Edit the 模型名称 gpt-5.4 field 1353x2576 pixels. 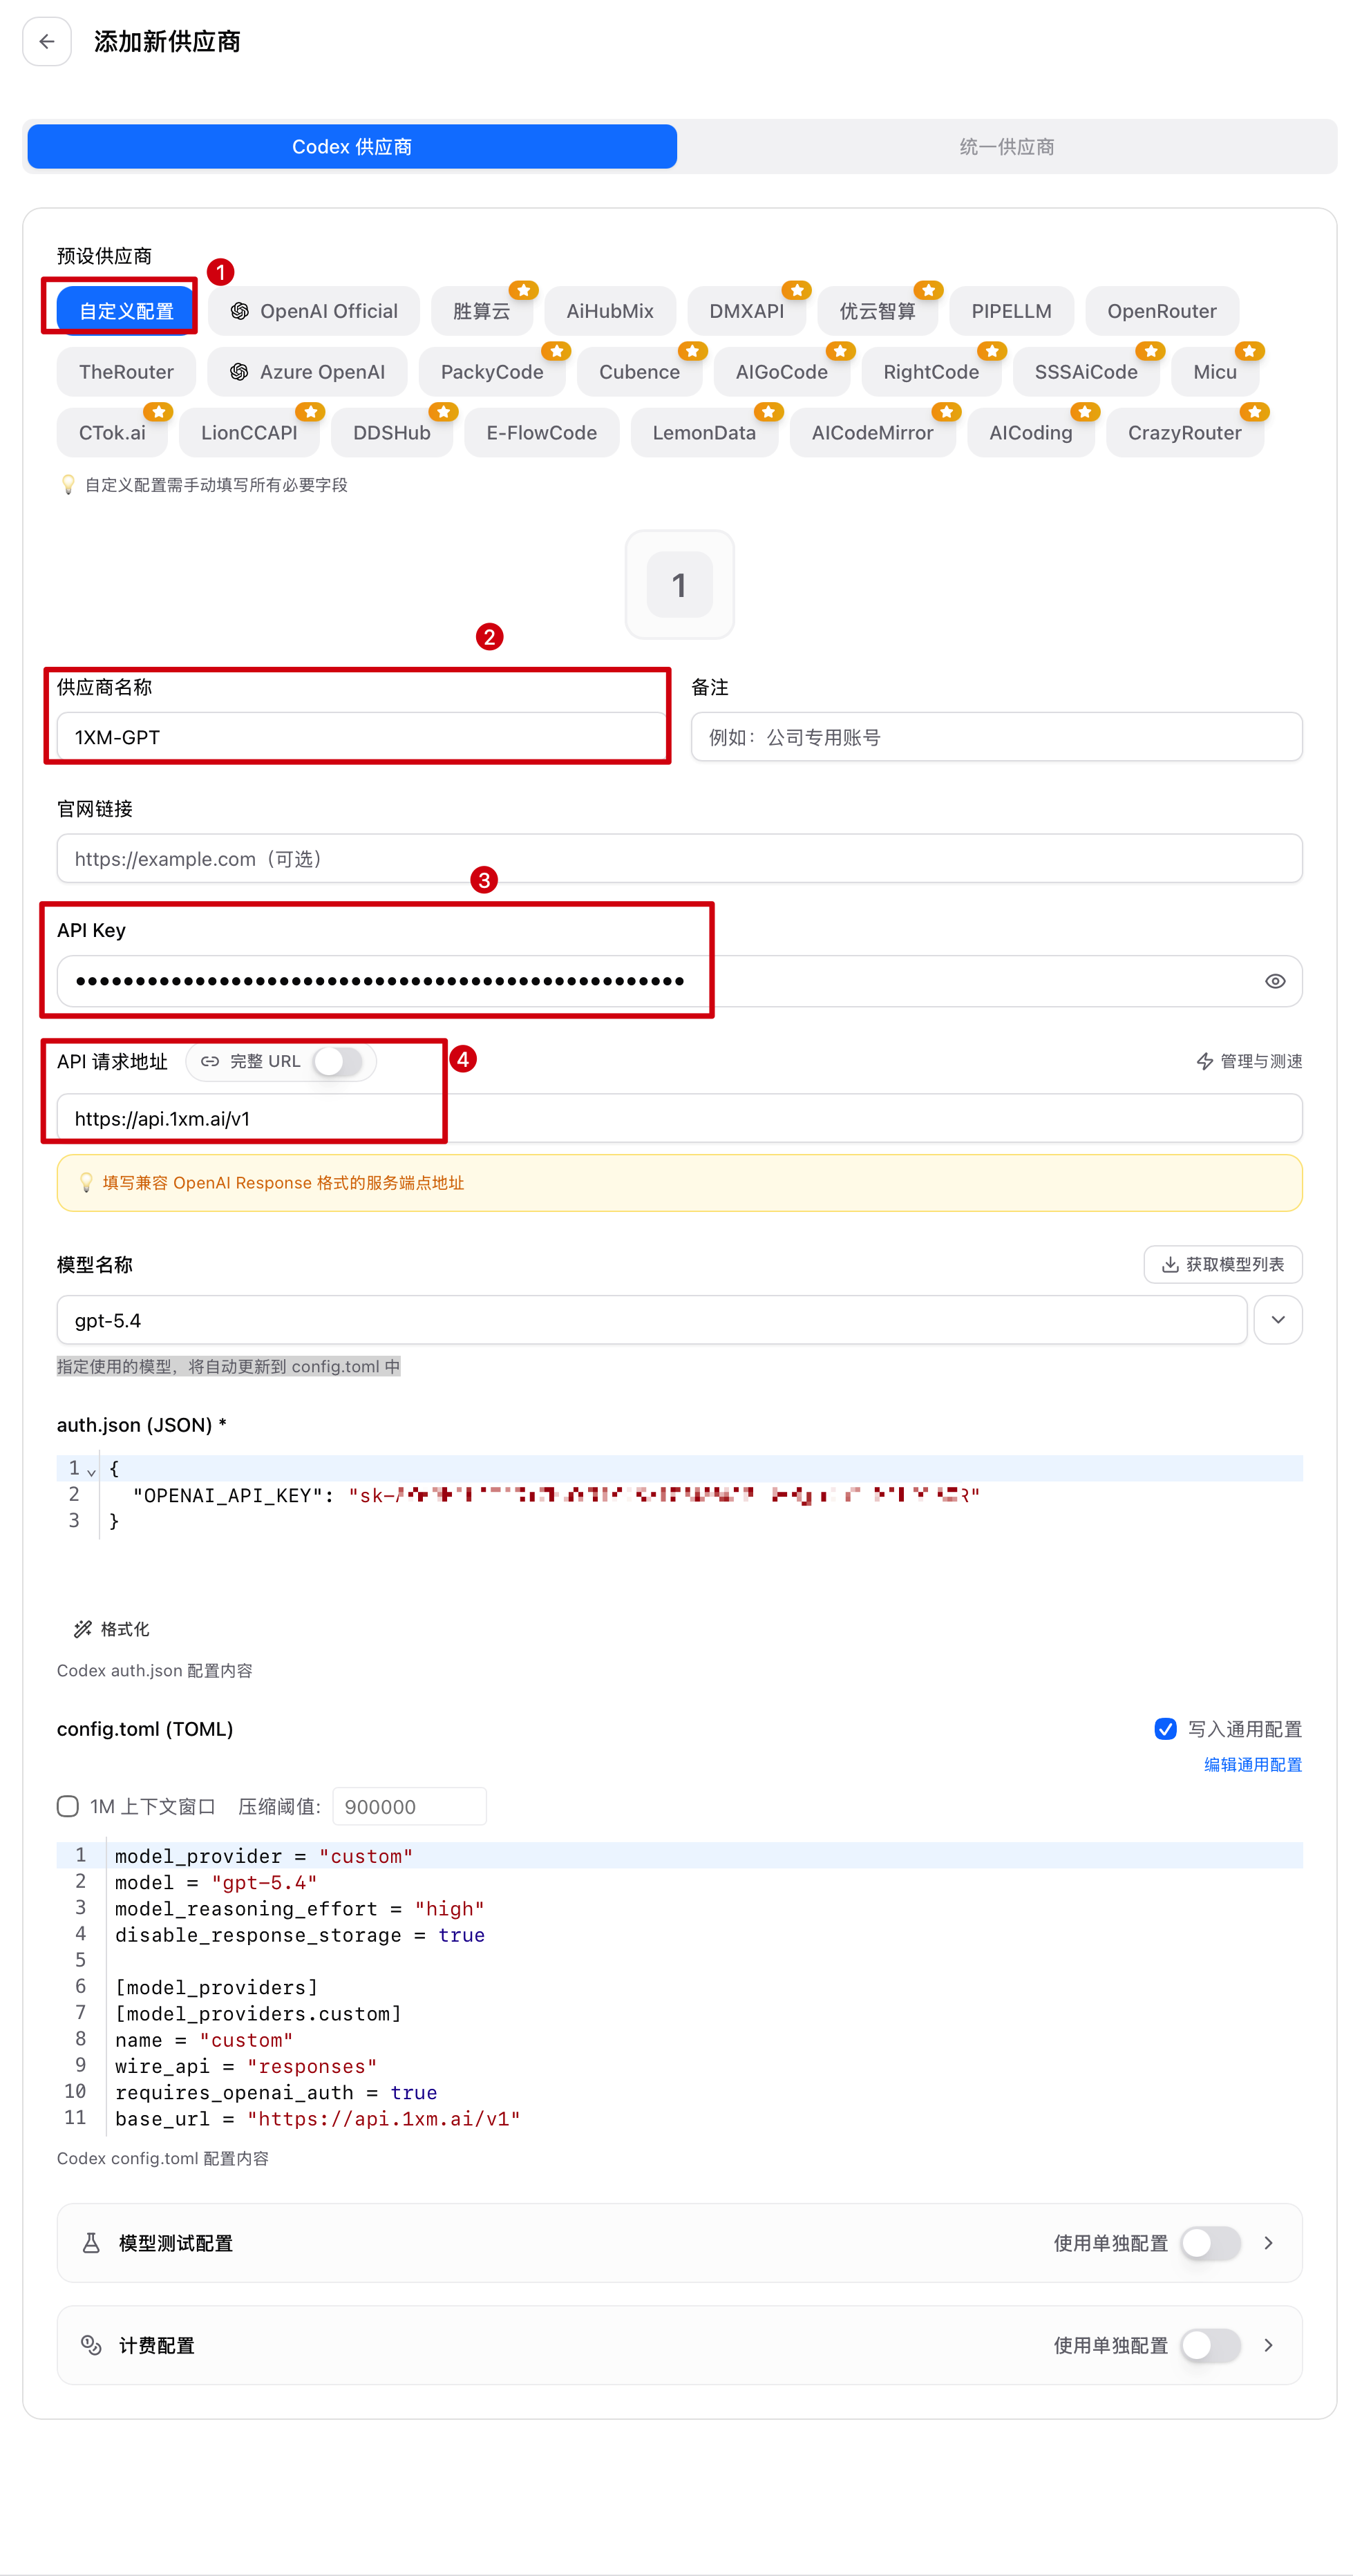click(651, 1320)
